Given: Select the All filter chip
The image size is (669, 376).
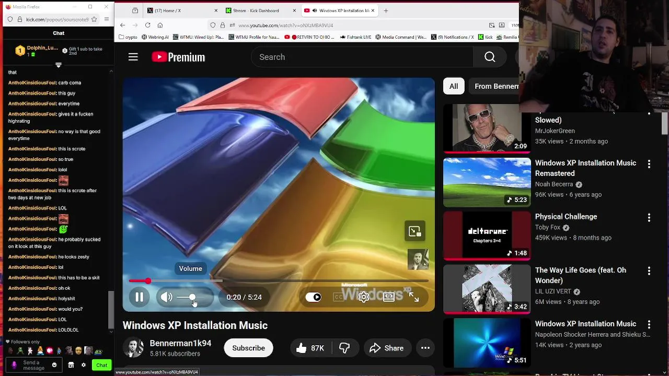Looking at the screenshot, I should pyautogui.click(x=454, y=86).
